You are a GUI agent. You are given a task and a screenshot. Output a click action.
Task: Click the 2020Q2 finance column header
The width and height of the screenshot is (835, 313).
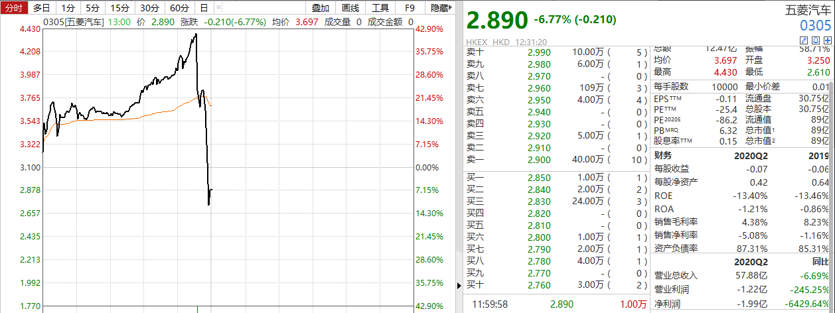(x=751, y=155)
